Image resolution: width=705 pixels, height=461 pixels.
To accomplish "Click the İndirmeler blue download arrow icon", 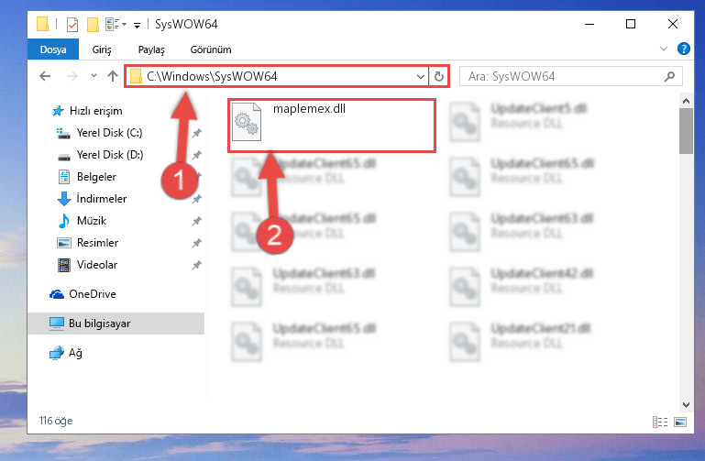I will [x=64, y=199].
